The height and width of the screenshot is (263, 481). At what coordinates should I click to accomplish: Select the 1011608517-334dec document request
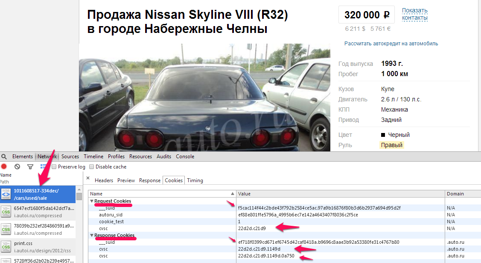pyautogui.click(x=38, y=194)
